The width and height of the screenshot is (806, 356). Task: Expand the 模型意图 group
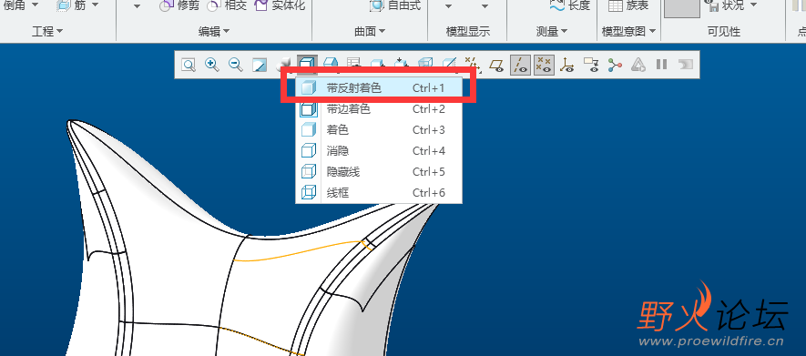click(629, 32)
